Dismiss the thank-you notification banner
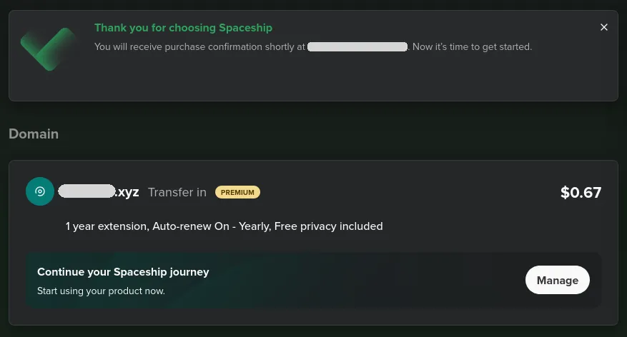Viewport: 627px width, 337px height. tap(604, 27)
